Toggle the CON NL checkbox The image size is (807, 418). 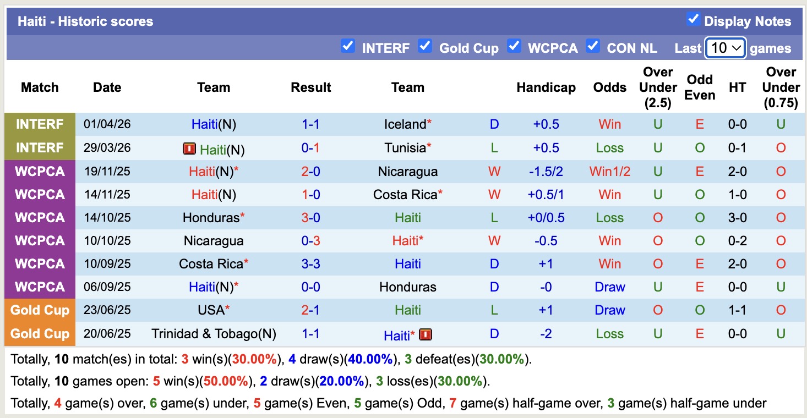click(592, 46)
